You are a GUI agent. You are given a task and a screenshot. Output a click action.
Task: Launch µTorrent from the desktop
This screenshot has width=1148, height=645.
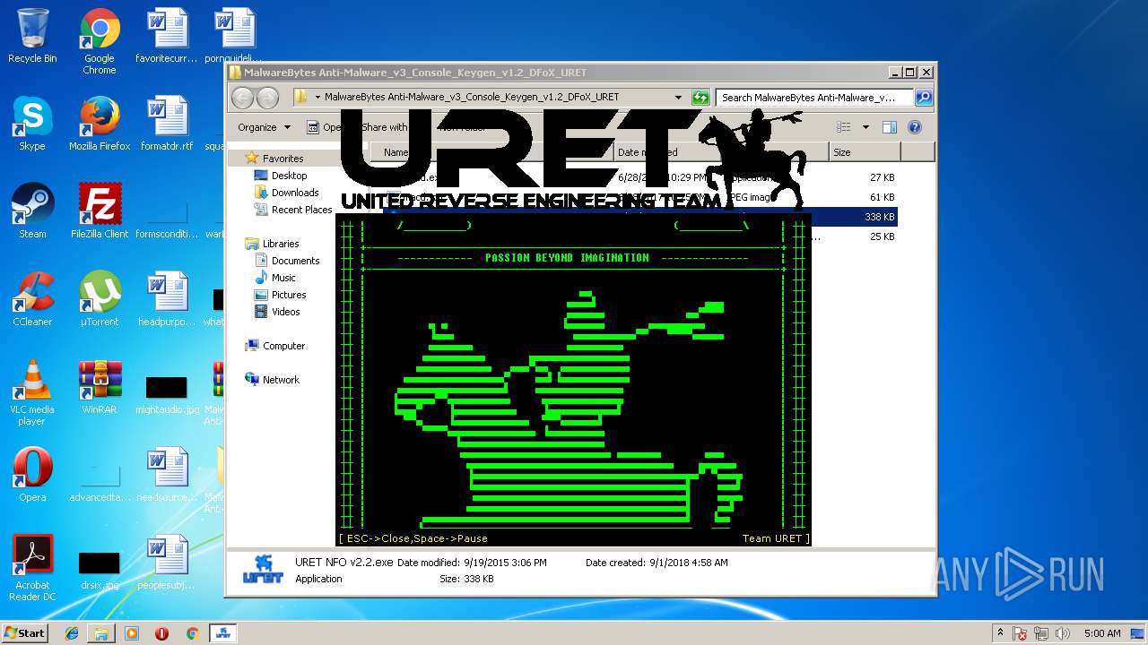click(100, 299)
